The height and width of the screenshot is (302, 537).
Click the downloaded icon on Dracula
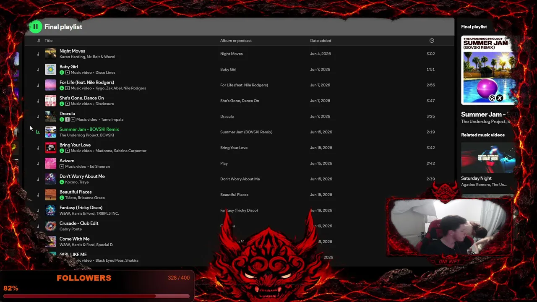(62, 120)
